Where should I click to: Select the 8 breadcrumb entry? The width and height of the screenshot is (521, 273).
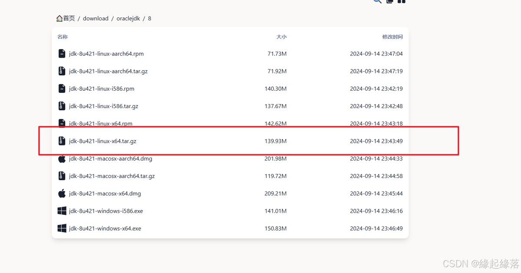[149, 18]
